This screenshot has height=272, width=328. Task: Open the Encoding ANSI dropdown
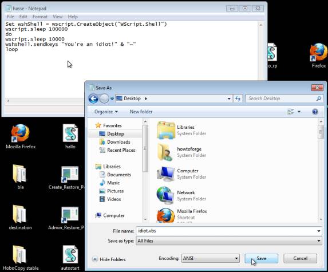click(236, 258)
